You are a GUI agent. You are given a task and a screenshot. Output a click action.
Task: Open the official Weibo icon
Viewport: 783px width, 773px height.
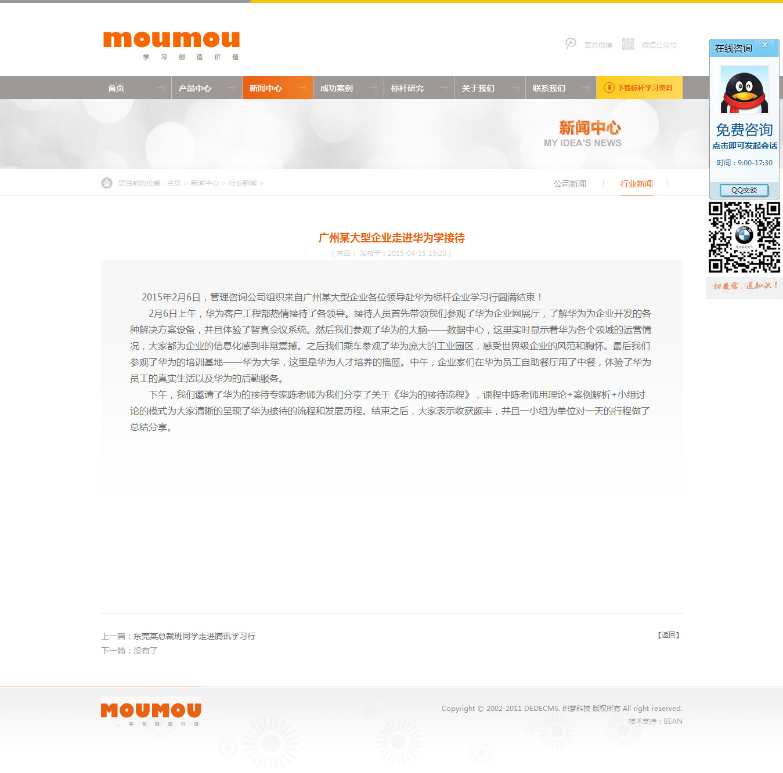coord(571,44)
